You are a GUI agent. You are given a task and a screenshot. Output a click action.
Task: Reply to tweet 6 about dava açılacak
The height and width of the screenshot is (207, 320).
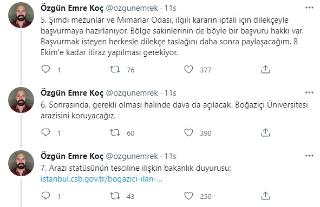(x=45, y=132)
